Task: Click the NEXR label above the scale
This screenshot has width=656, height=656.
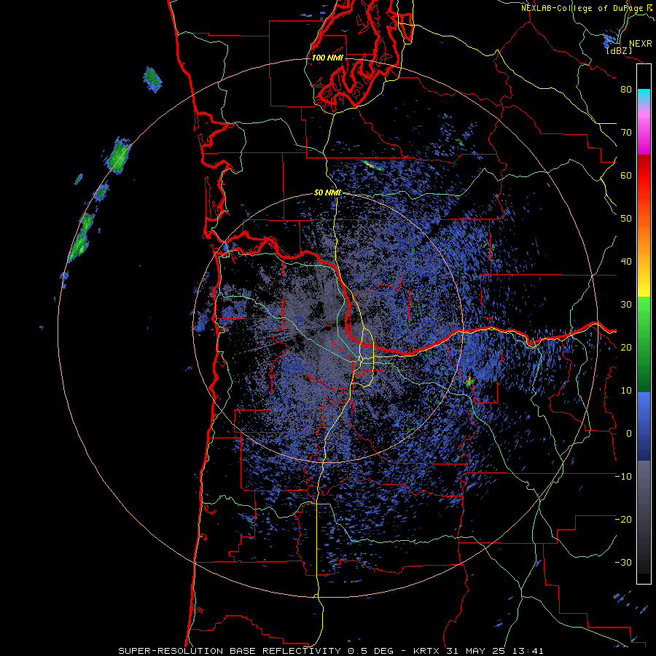Action: (641, 44)
